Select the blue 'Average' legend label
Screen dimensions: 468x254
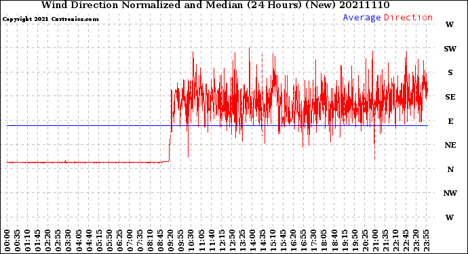[362, 18]
